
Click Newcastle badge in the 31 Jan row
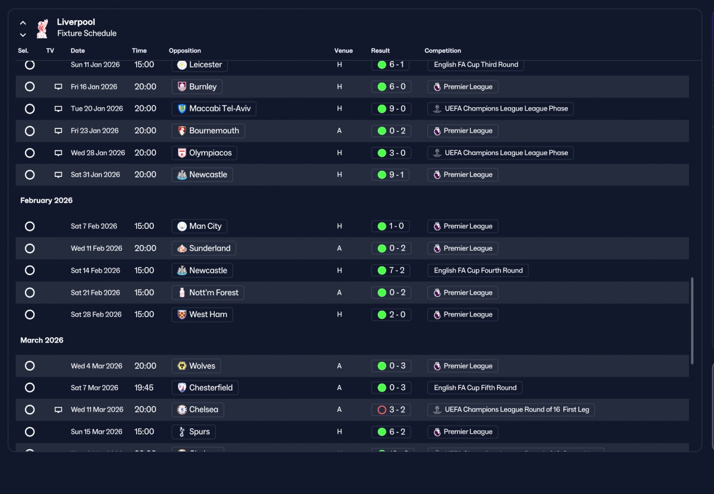tap(181, 175)
